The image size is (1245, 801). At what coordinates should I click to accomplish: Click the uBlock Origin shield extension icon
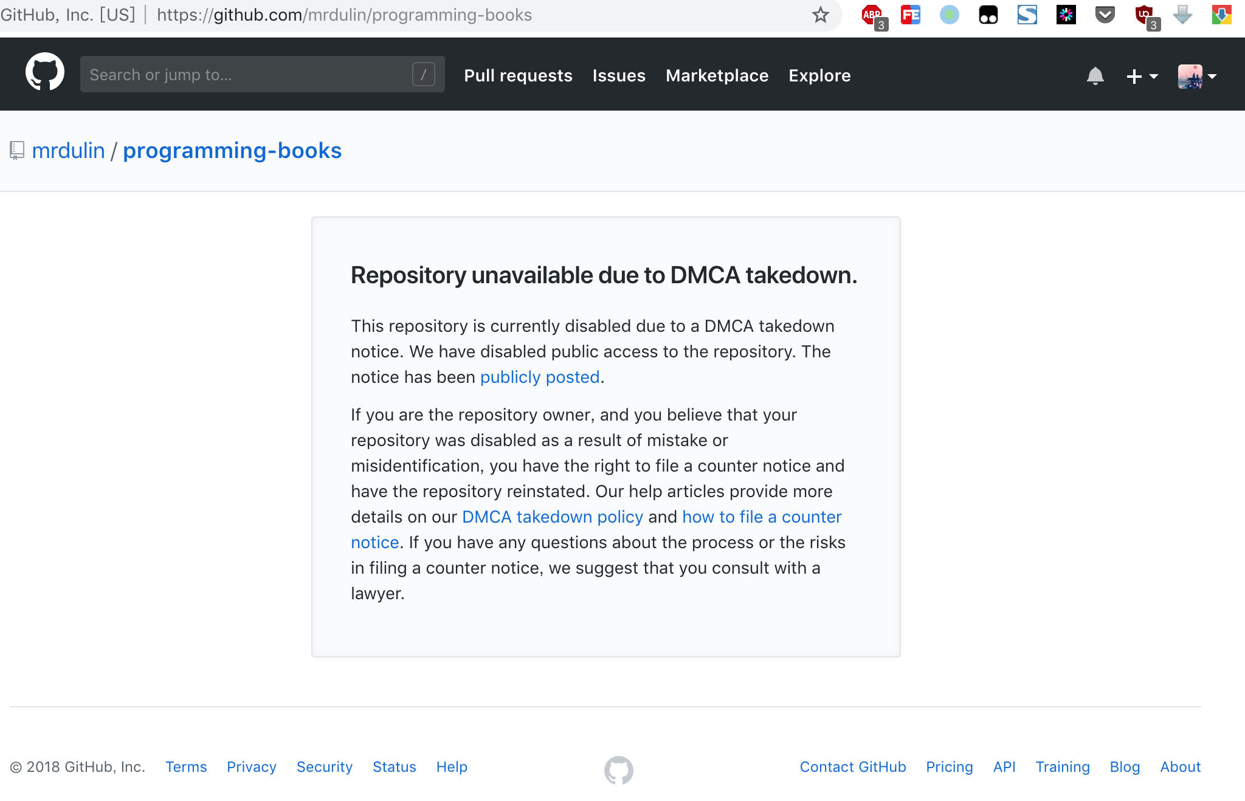click(x=1145, y=15)
